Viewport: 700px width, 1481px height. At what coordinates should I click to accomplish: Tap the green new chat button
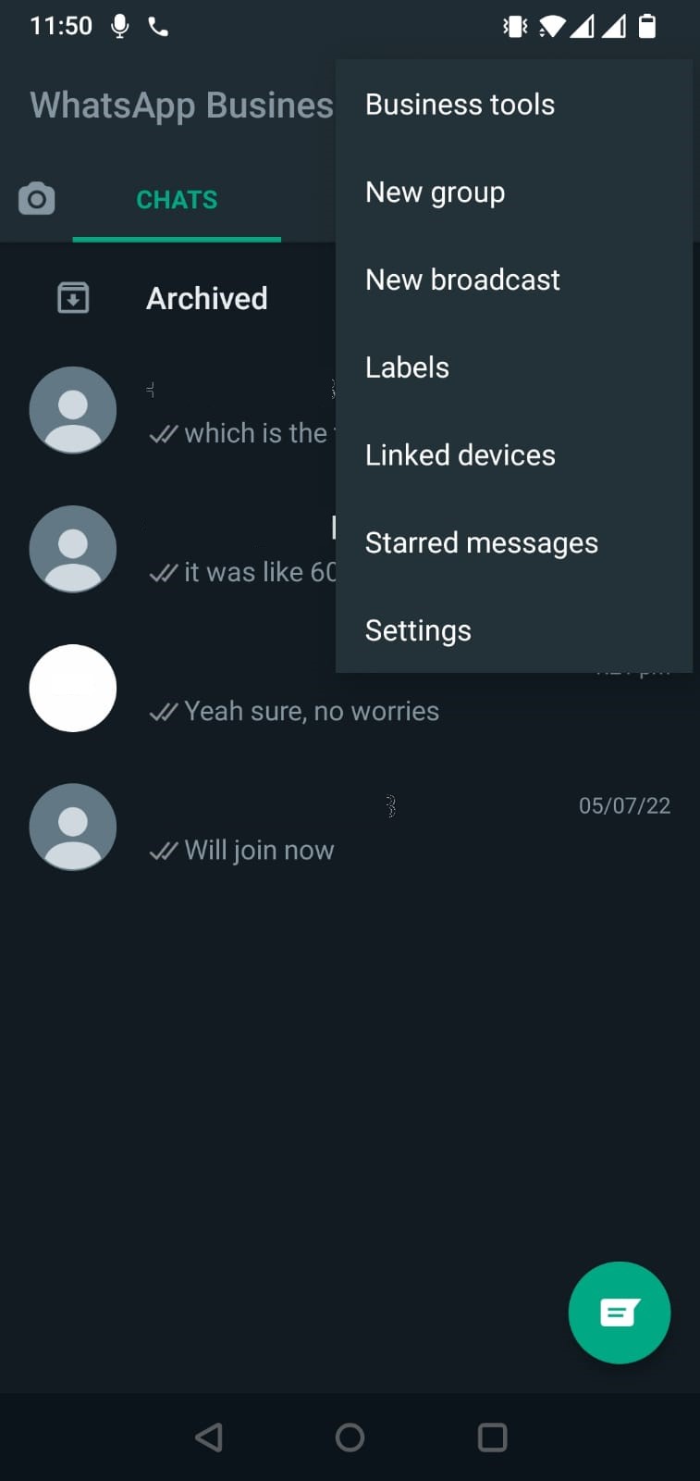point(620,1313)
